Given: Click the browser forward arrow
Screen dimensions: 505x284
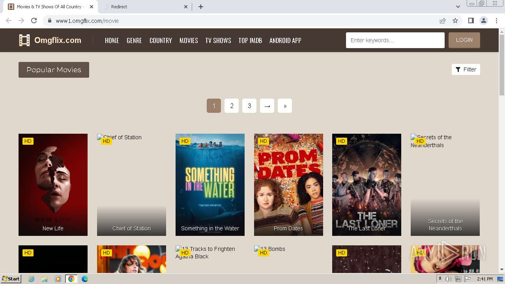Looking at the screenshot, I should [x=21, y=21].
